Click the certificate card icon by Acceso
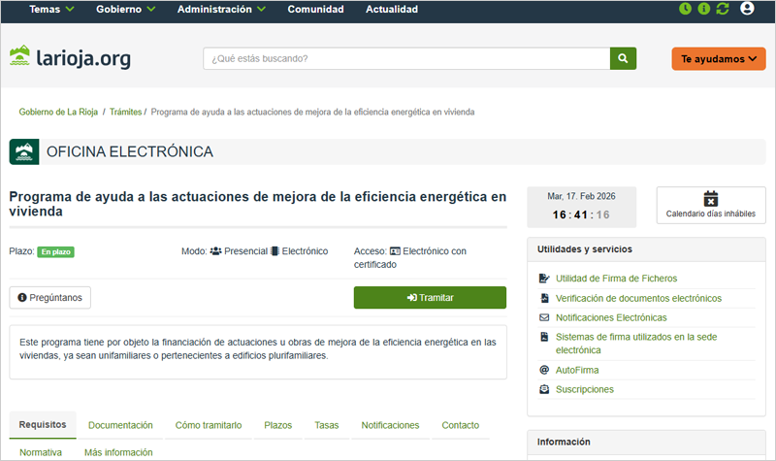 pyautogui.click(x=395, y=251)
